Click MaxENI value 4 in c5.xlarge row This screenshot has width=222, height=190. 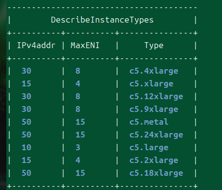coord(78,83)
